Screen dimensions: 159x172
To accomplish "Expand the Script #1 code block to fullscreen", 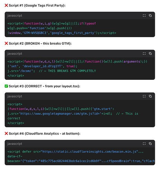I will 144,15.
